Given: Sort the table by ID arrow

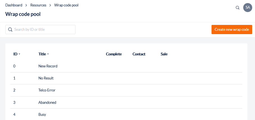Looking at the screenshot, I should click(19, 54).
